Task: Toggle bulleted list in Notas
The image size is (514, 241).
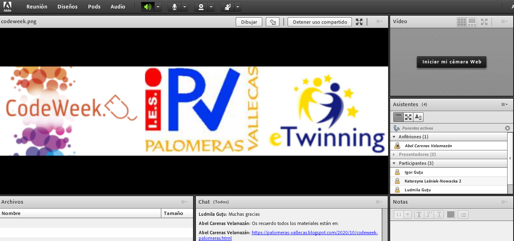Action: [463, 215]
